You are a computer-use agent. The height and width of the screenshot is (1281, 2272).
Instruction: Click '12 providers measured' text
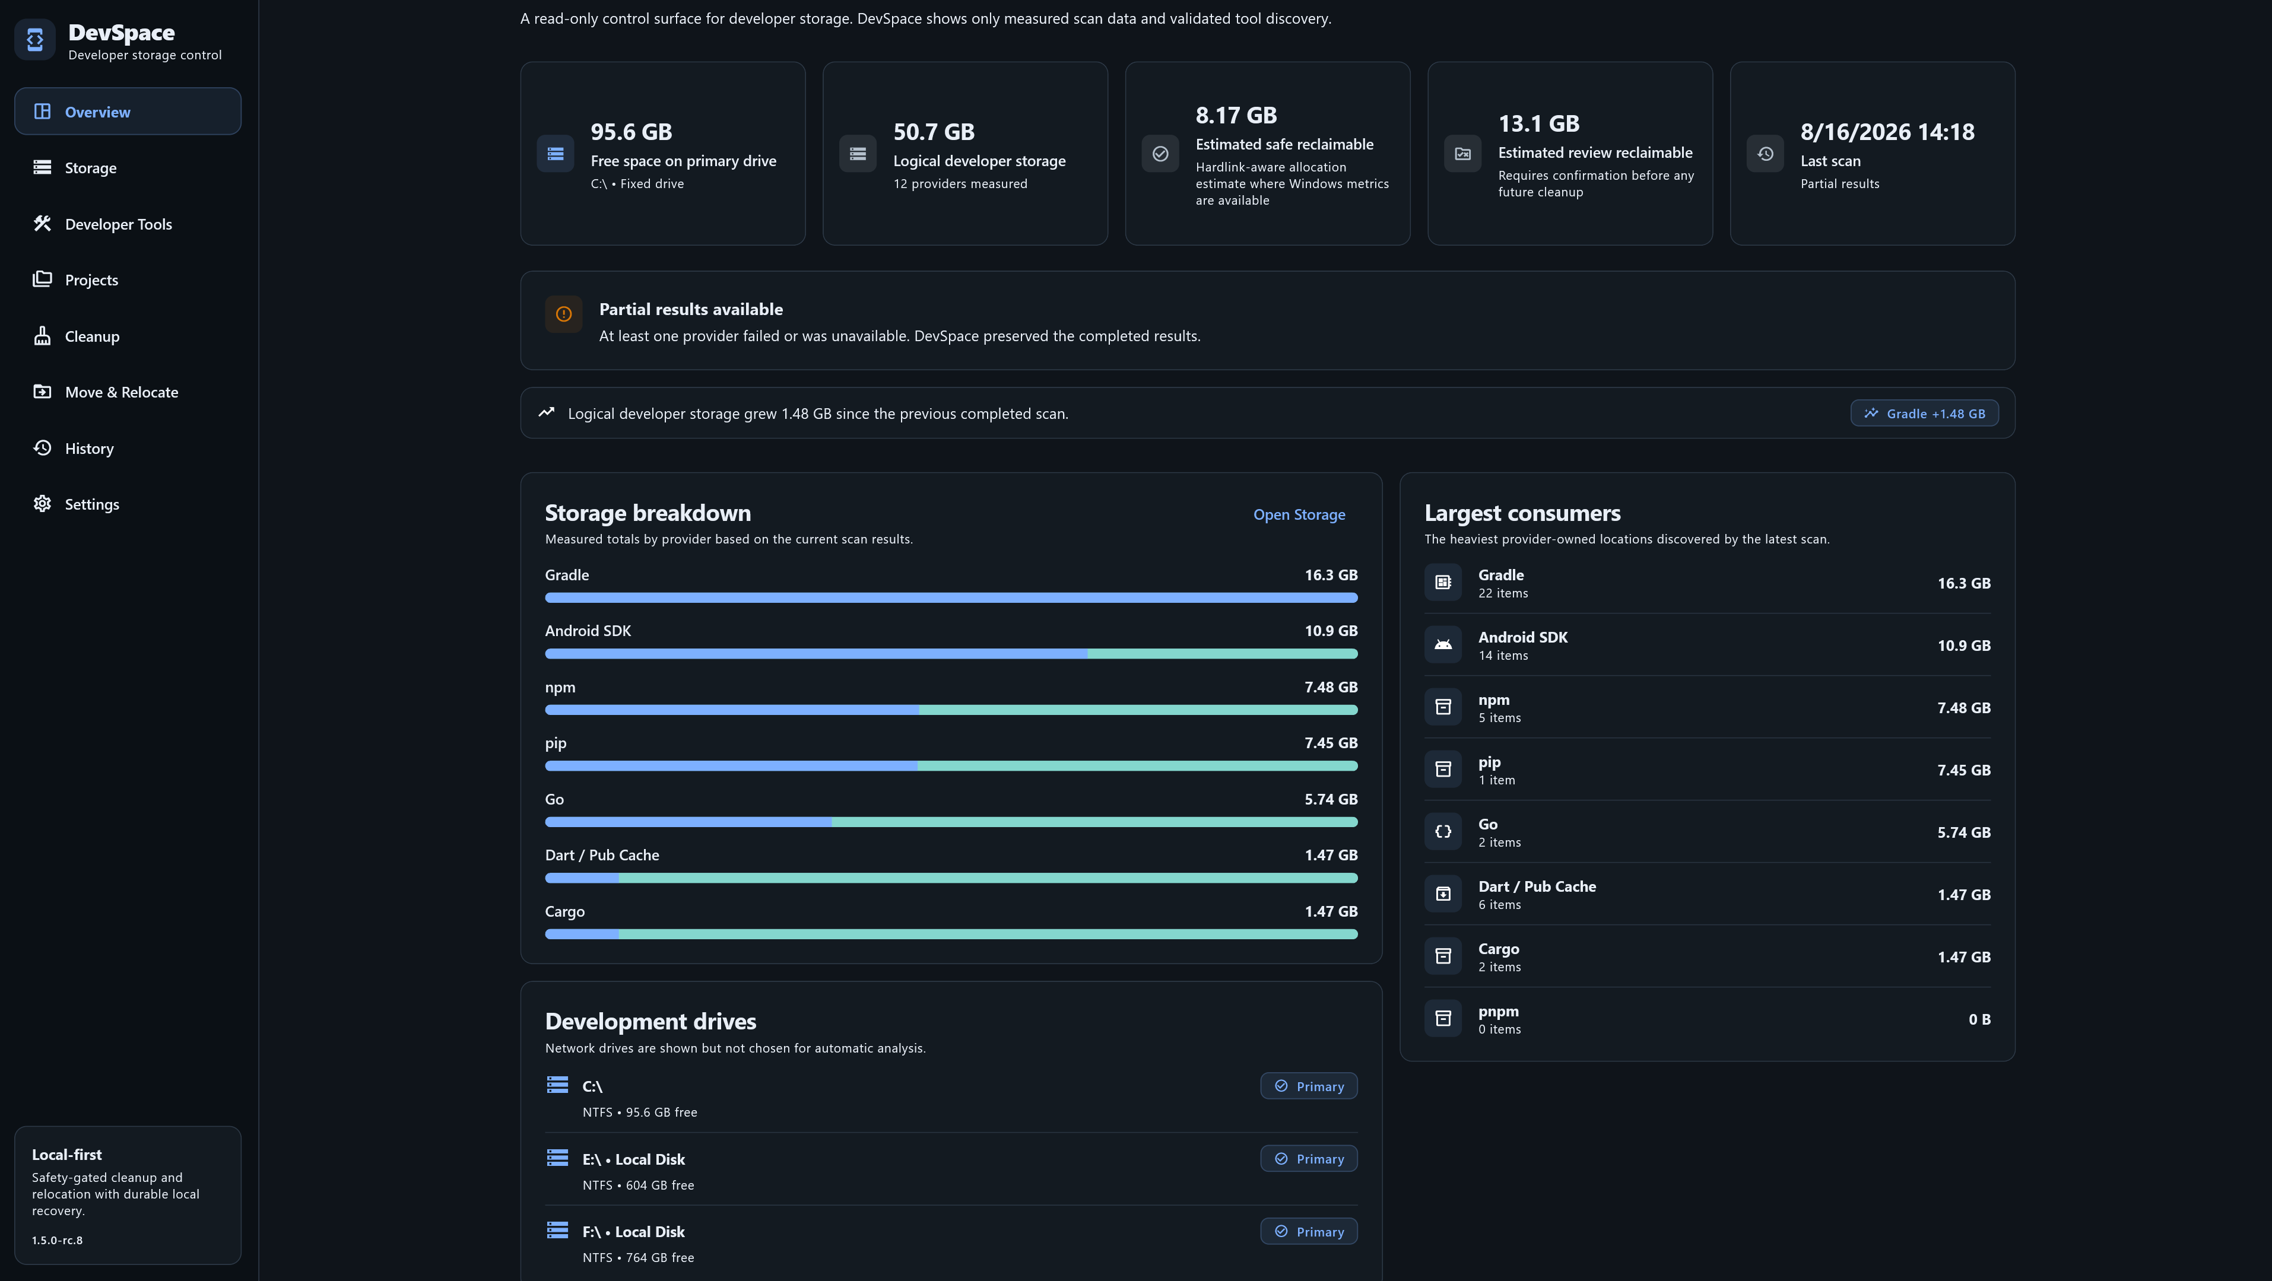(960, 183)
